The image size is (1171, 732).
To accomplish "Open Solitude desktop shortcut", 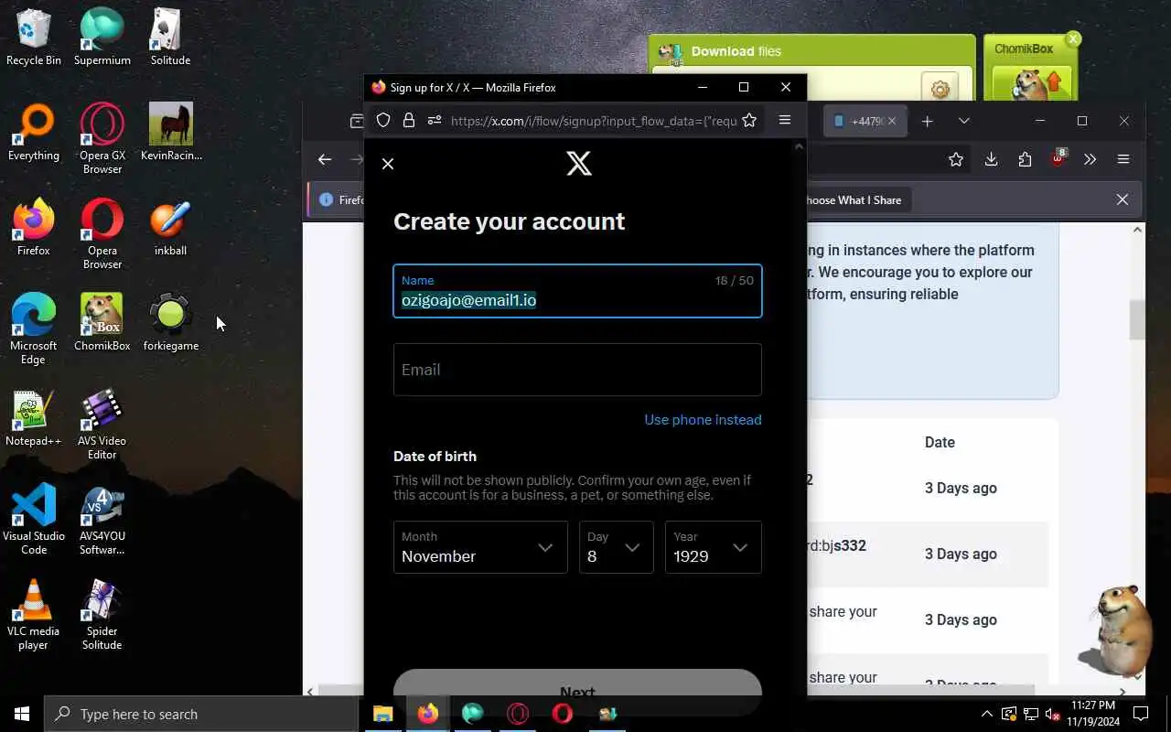I will tap(171, 37).
